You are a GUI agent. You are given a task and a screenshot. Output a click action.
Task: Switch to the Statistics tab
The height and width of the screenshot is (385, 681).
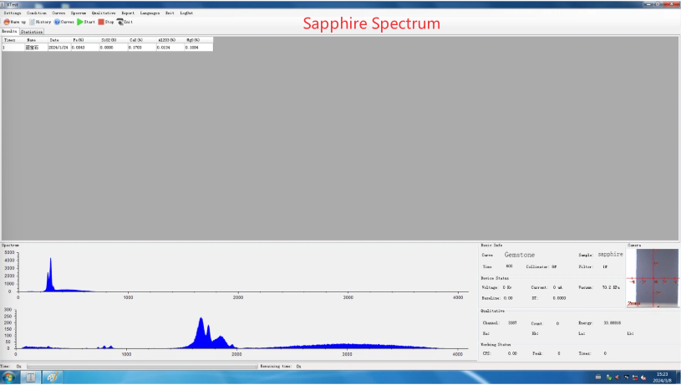(x=32, y=32)
